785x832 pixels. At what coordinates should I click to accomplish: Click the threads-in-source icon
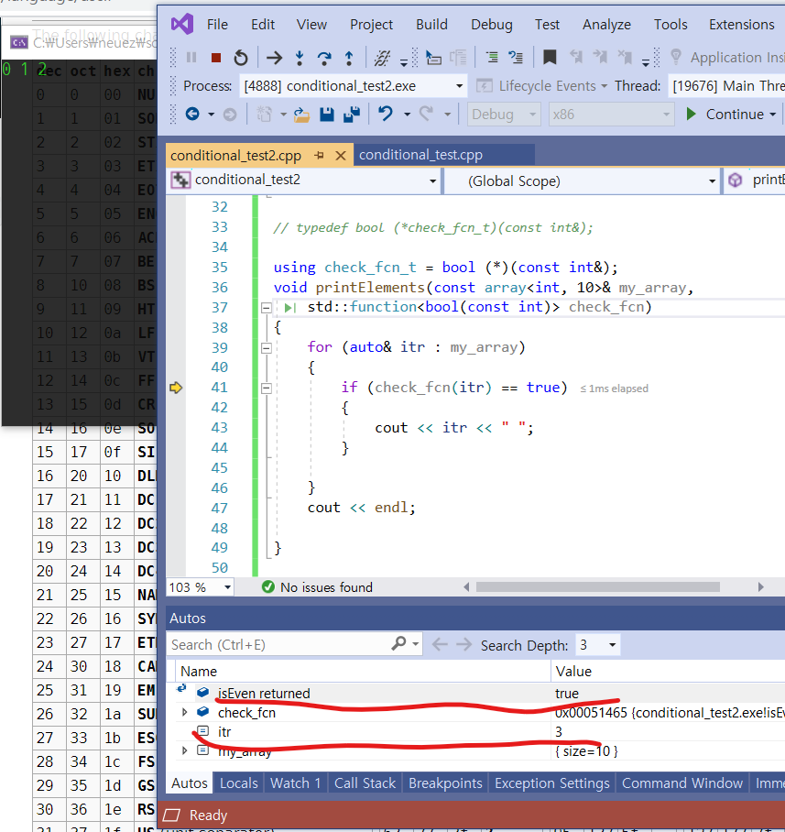(382, 58)
